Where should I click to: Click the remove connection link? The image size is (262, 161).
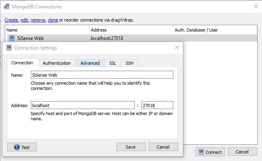[38, 20]
